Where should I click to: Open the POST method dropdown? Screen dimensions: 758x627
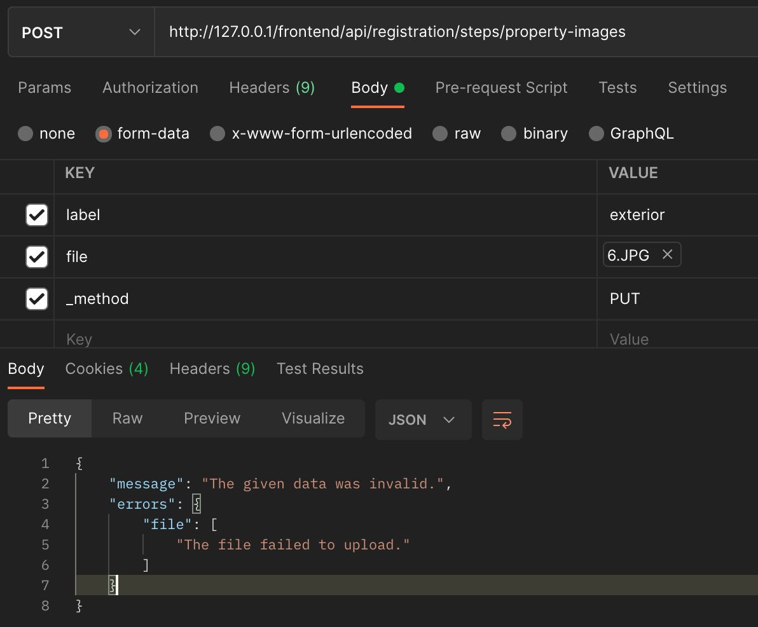(81, 32)
